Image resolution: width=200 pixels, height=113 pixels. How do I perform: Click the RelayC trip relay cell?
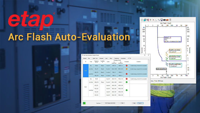coord(102,66)
